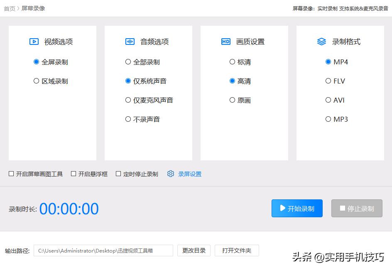Image resolution: width=392 pixels, height=270 pixels.
Task: Click the video play icon beside 视频选项
Action: point(35,42)
